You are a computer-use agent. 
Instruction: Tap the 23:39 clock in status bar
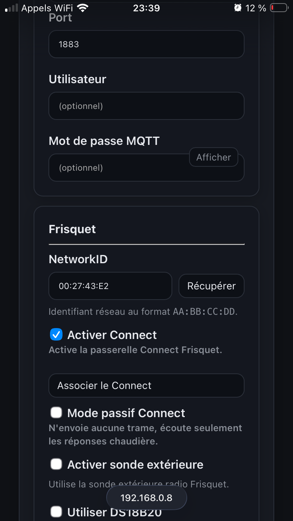(x=146, y=8)
